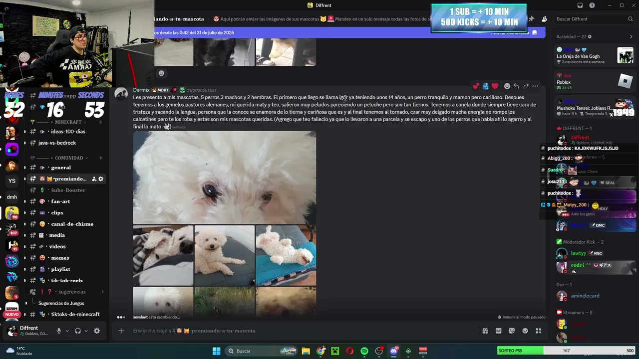Add channel to COMUNIDAD category

[100, 158]
